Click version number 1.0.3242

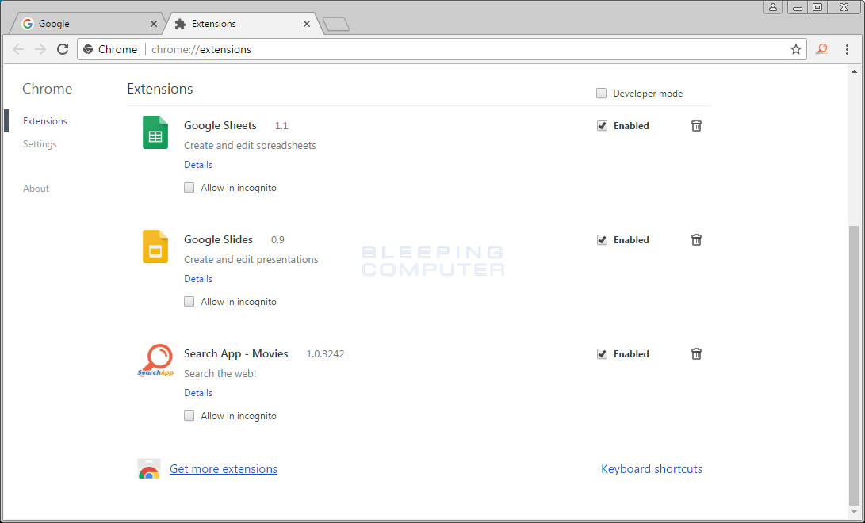point(326,353)
